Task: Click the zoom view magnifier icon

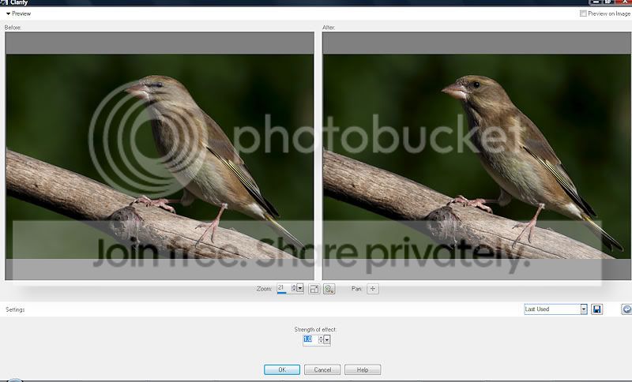Action: [x=329, y=289]
